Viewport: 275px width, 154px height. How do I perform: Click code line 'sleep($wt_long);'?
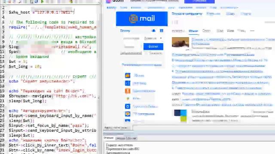[x=27, y=101]
